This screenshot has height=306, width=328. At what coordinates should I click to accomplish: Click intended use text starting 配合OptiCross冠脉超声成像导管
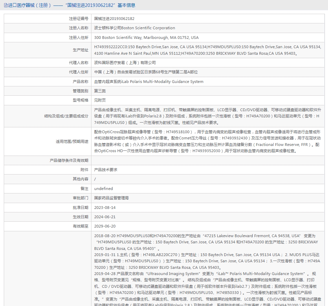(x=208, y=141)
